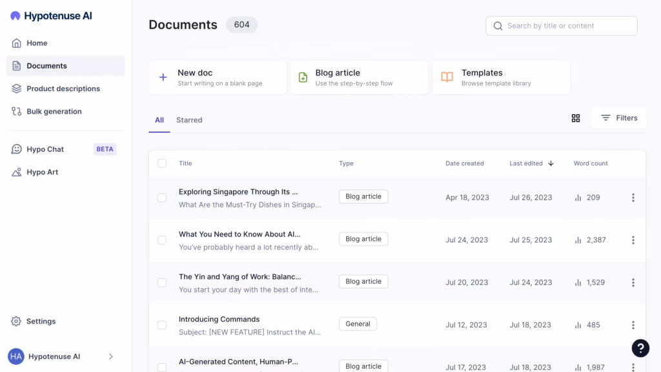Open Bulk generation from the sidebar
This screenshot has height=372, width=661.
[x=54, y=111]
